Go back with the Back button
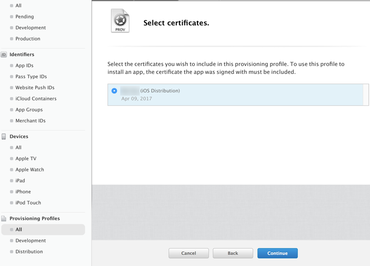 pos(233,253)
